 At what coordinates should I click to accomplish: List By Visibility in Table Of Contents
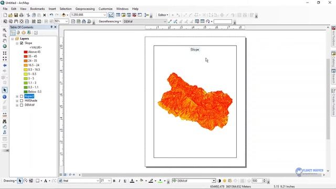pyautogui.click(x=24, y=33)
